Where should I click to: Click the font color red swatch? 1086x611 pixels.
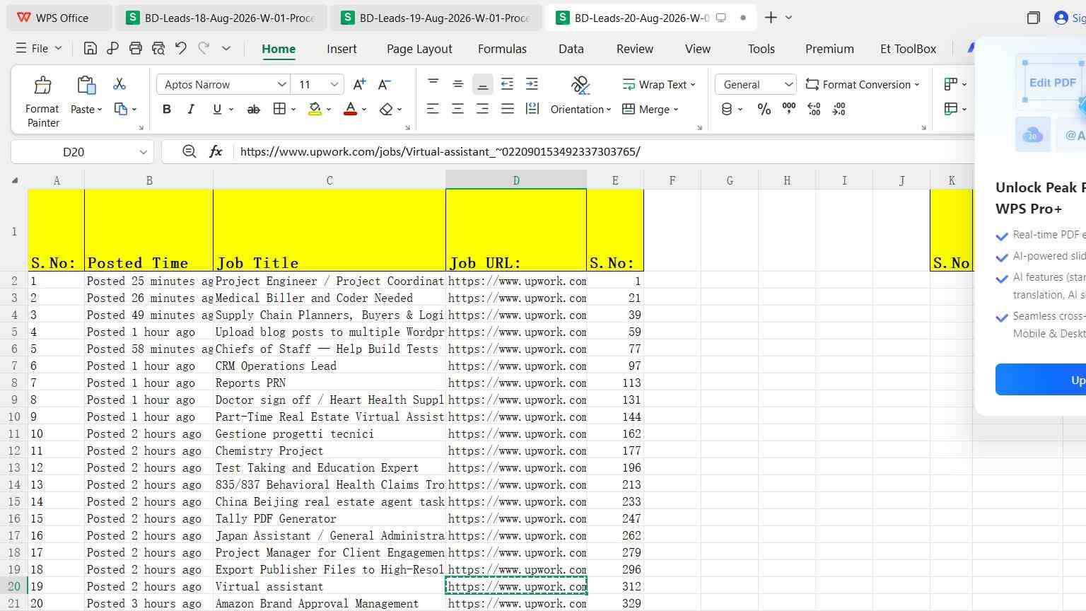tap(350, 109)
